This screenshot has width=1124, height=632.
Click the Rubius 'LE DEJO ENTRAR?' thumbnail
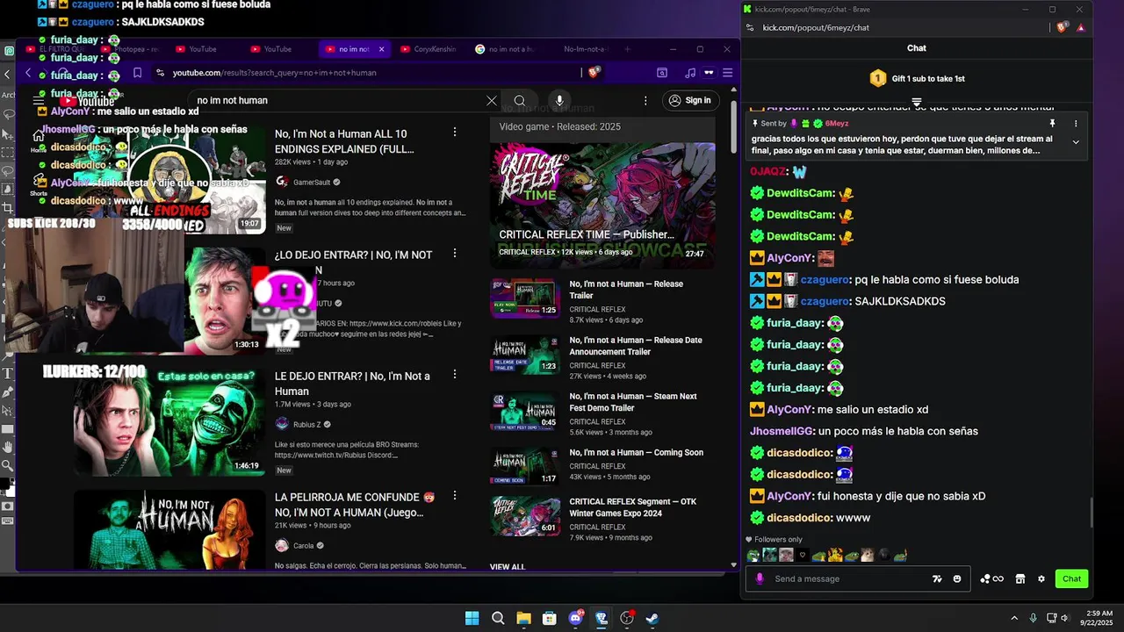tap(169, 422)
